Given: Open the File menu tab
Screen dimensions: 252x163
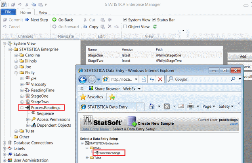Looking at the screenshot, I should (x=8, y=12).
